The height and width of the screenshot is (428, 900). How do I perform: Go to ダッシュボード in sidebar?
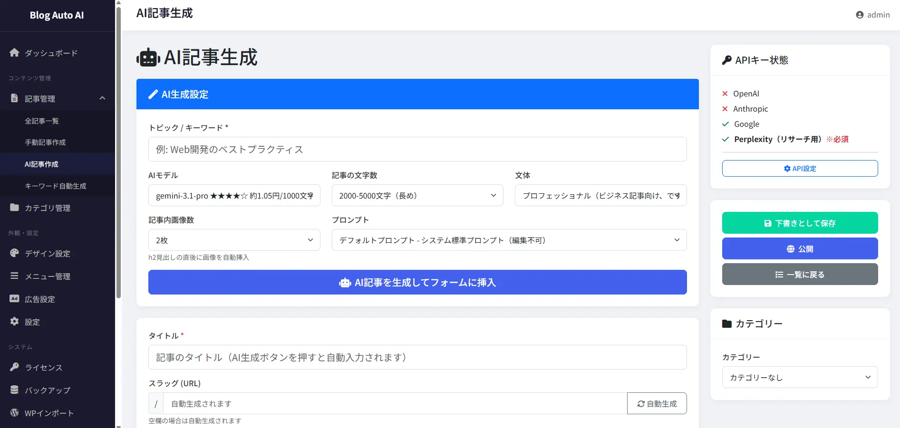click(x=51, y=53)
